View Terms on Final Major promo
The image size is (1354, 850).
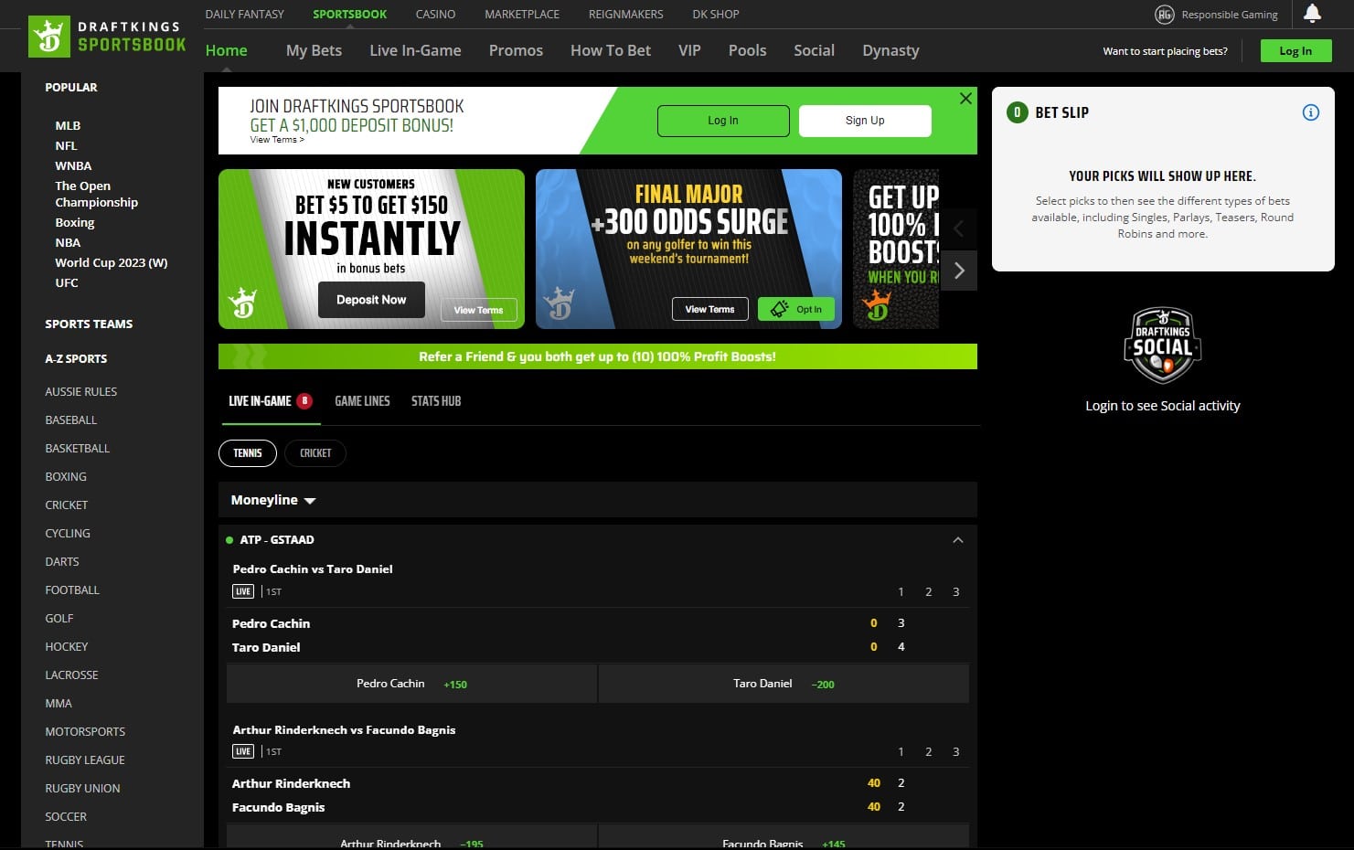(709, 309)
